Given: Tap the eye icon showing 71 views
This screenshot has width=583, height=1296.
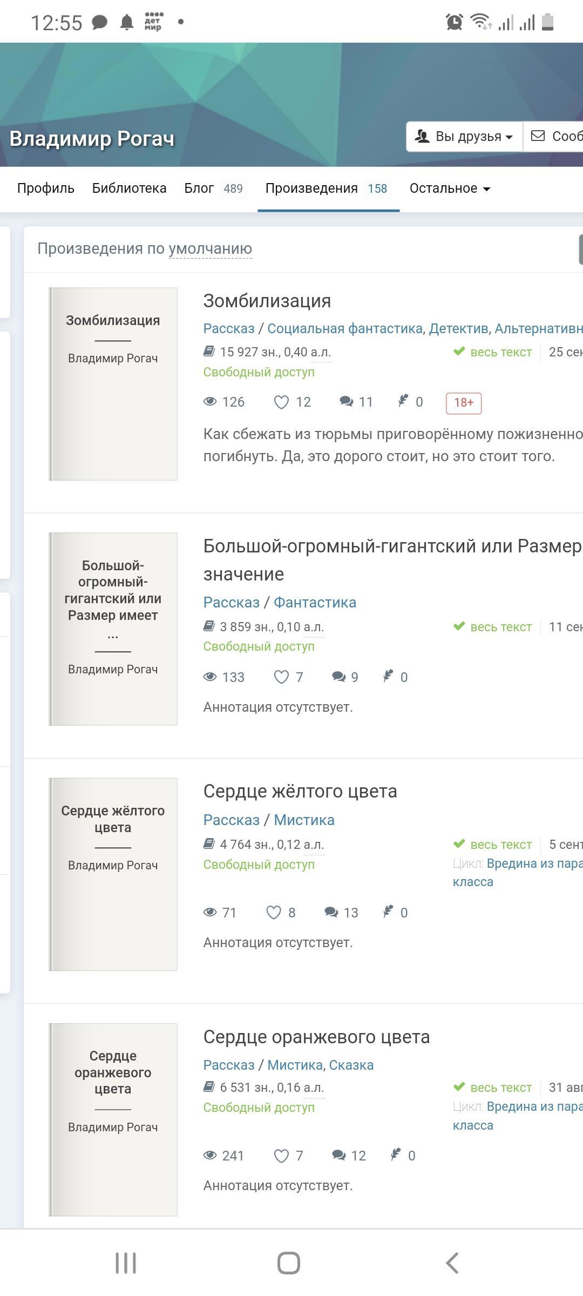Looking at the screenshot, I should [x=209, y=912].
